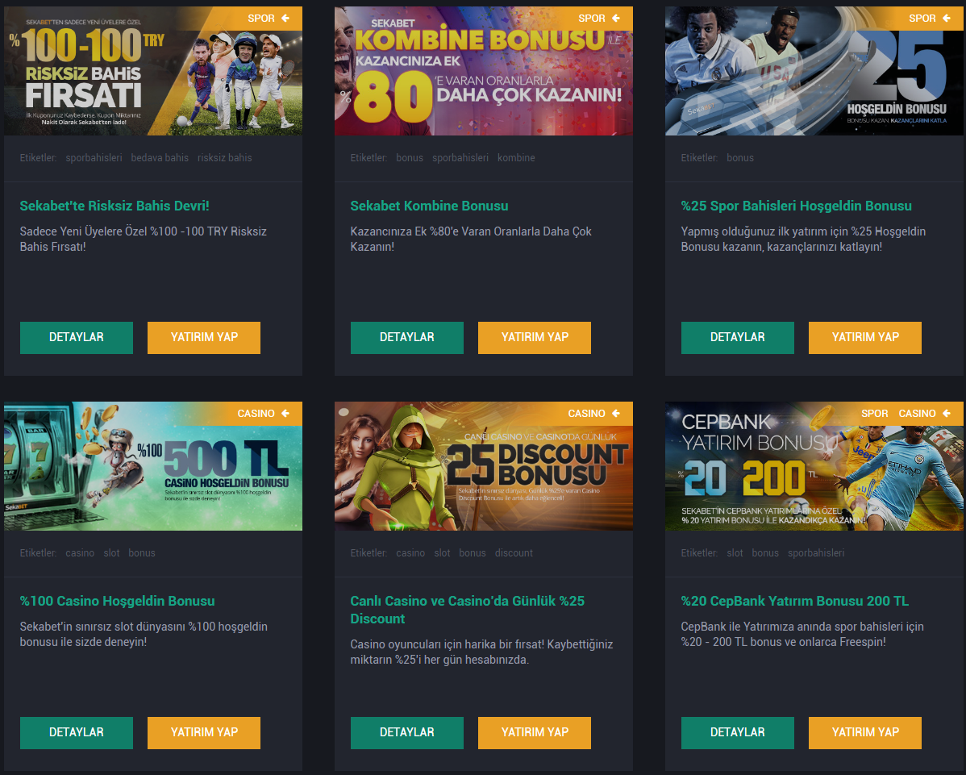Filter by 'bedava bahis' tag
966x775 pixels.
click(160, 158)
